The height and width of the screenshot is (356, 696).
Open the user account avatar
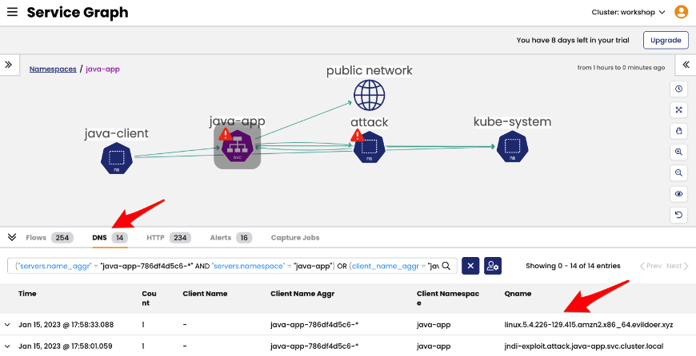point(682,12)
